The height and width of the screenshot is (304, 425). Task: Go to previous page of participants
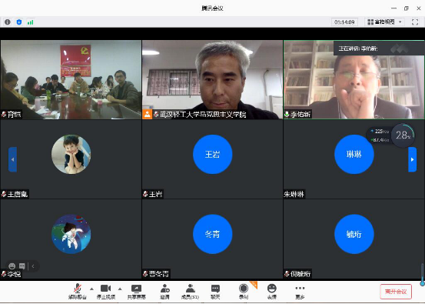point(12,159)
